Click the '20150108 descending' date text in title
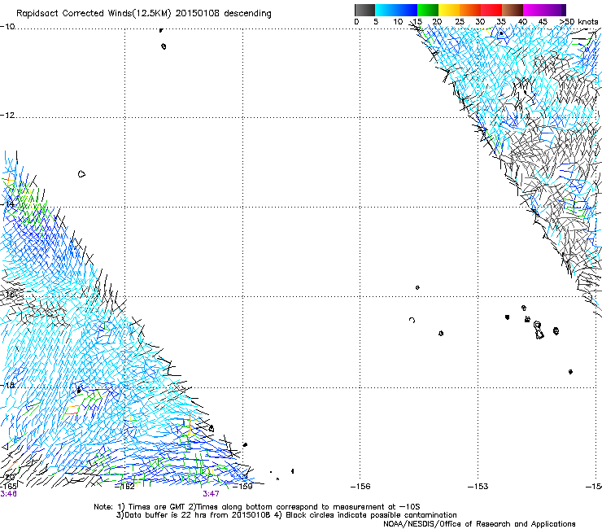602x529 pixels. (224, 14)
